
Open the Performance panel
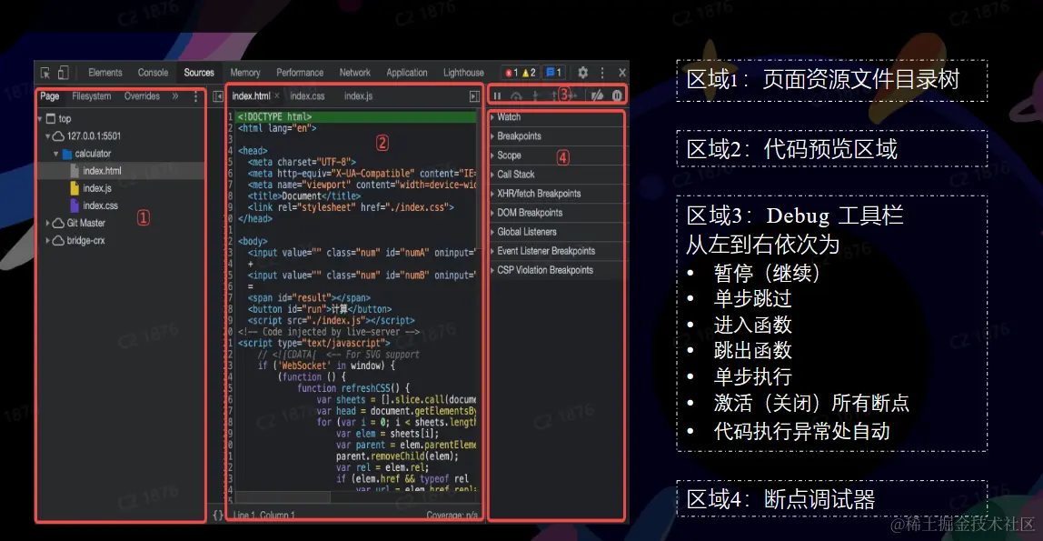click(300, 73)
